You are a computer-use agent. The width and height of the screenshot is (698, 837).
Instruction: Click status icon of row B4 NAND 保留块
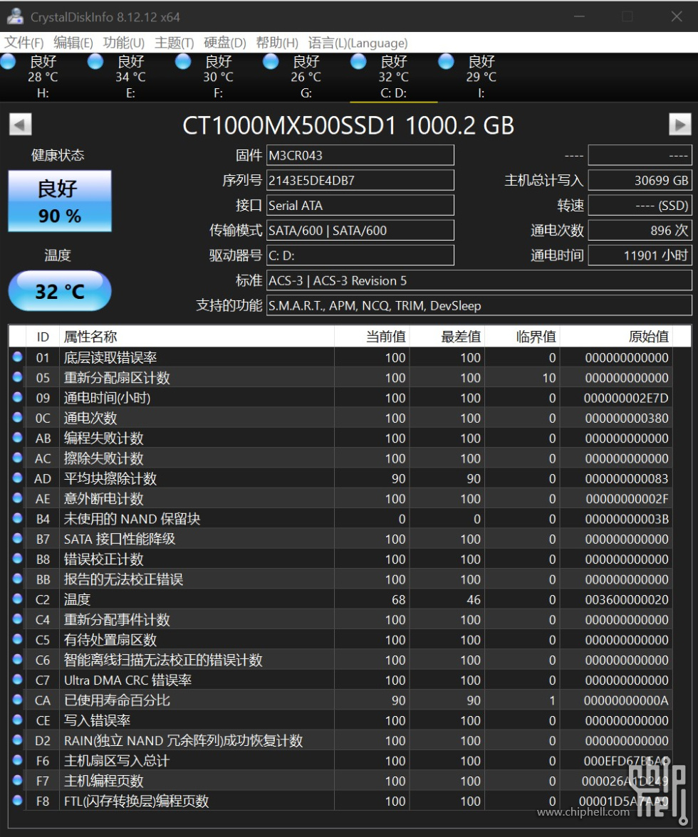(x=18, y=518)
